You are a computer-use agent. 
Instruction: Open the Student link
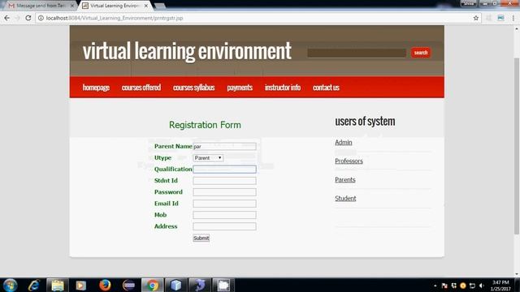click(345, 198)
